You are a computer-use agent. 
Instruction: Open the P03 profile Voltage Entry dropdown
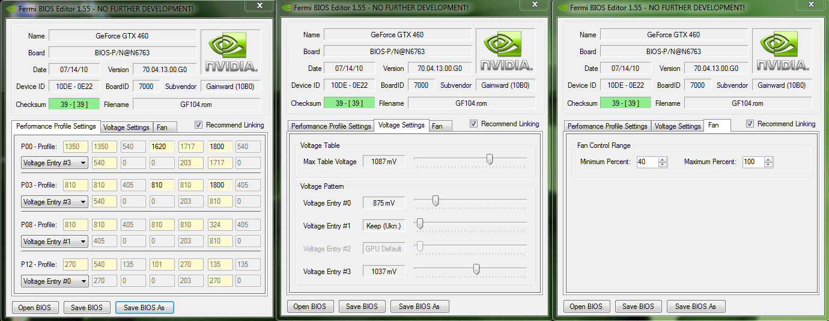55,201
